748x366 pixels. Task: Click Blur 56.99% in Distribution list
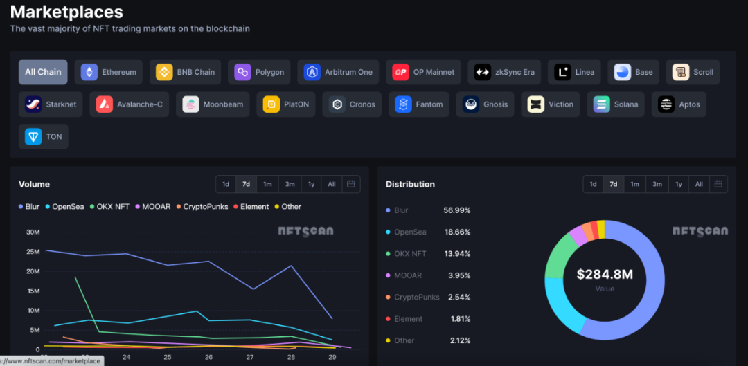click(429, 210)
